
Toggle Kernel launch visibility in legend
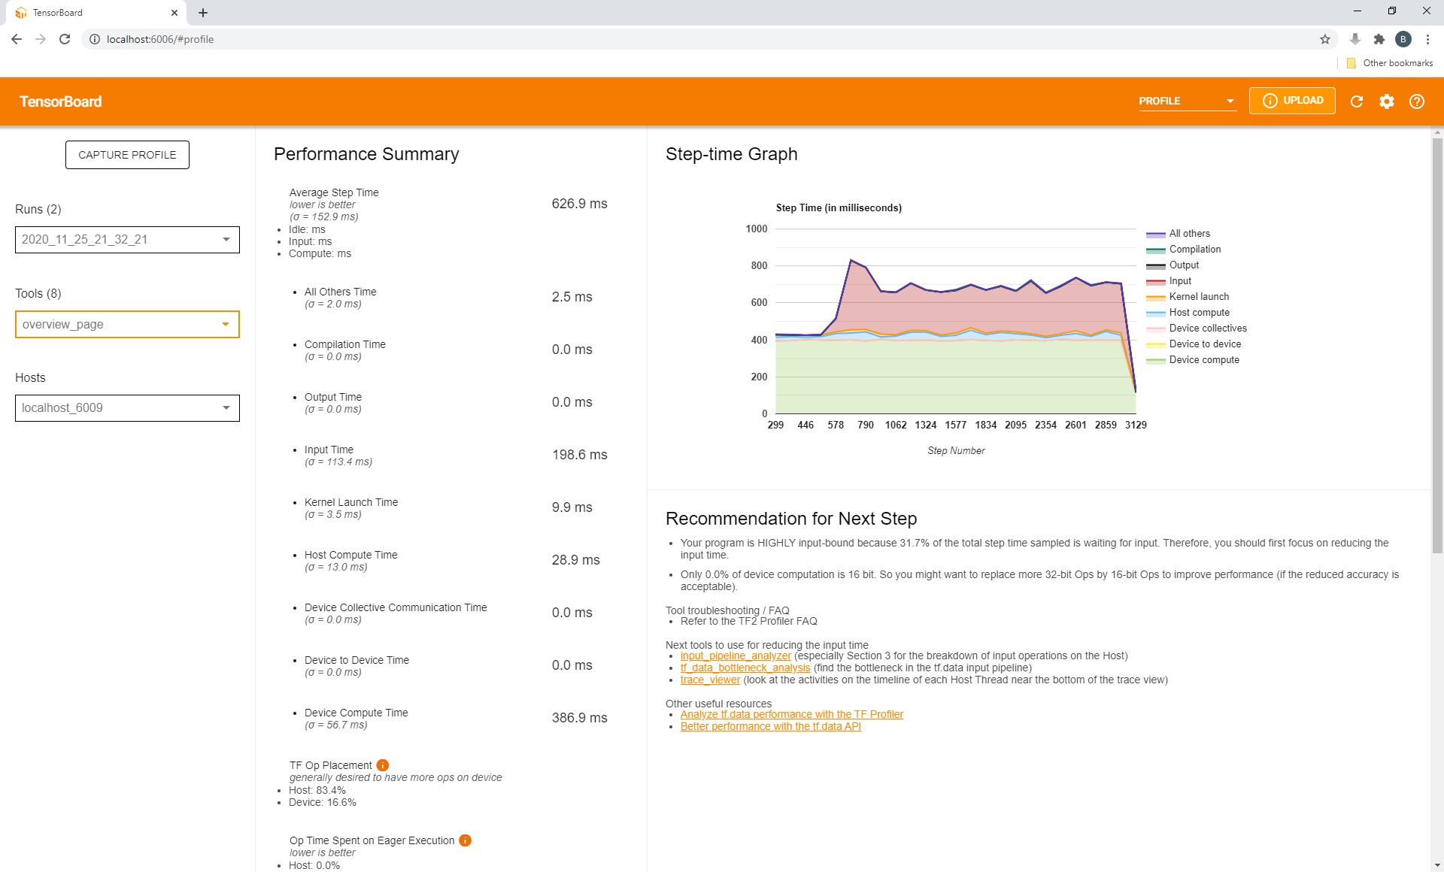pos(1199,296)
